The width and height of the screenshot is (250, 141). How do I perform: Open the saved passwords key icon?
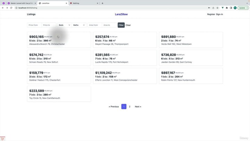209,8
